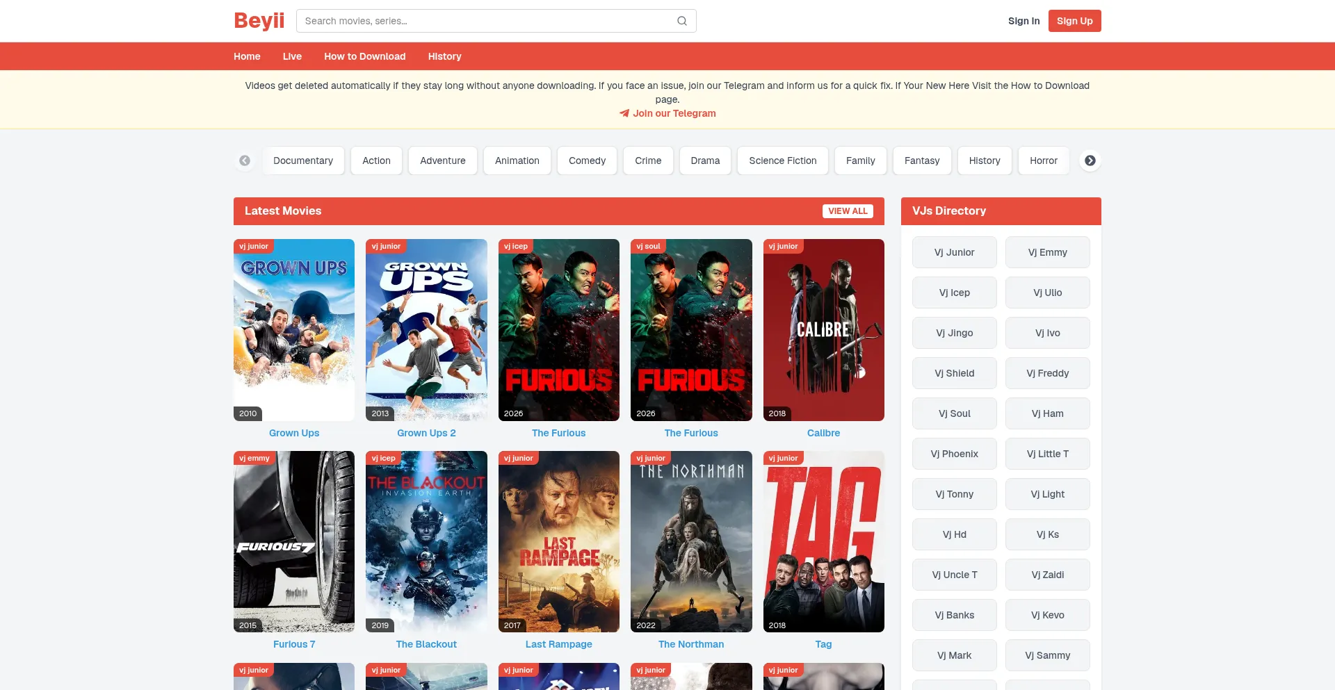
Task: Click The Blackout title link
Action: tap(426, 644)
